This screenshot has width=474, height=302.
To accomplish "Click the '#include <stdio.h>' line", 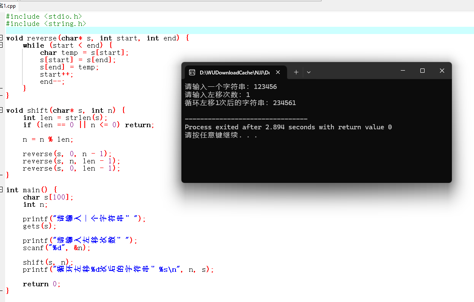I will click(x=44, y=16).
